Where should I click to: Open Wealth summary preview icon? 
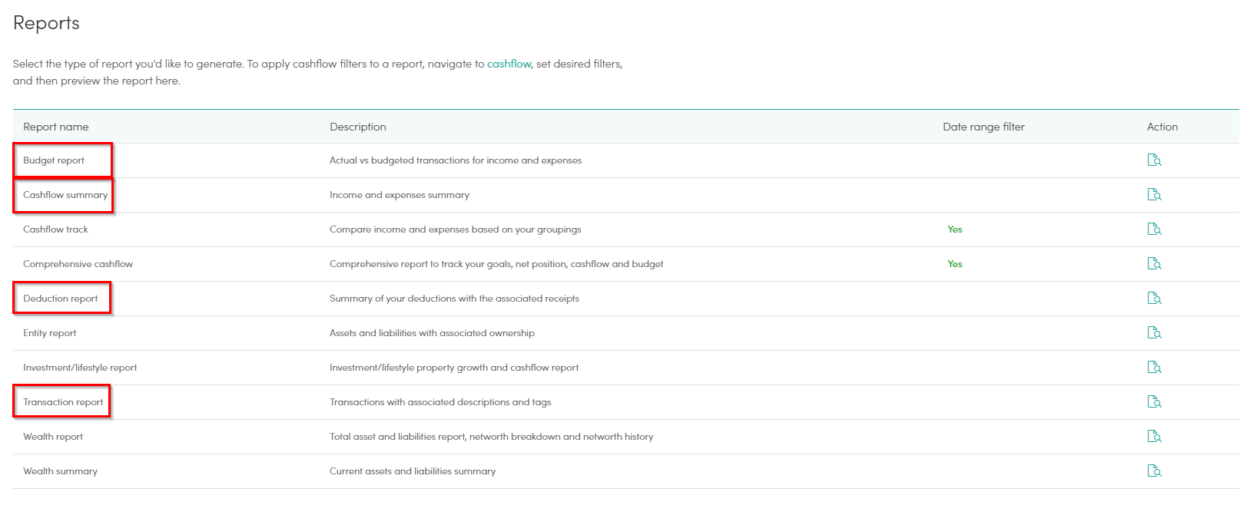point(1154,471)
